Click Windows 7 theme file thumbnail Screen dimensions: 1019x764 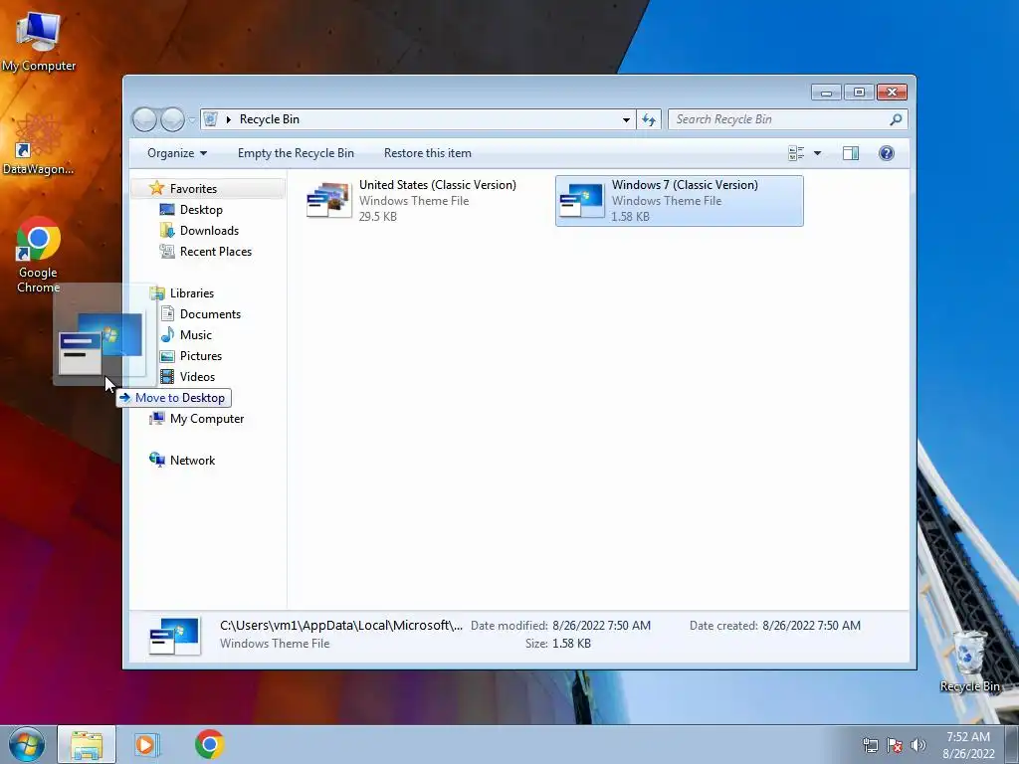[x=581, y=200]
